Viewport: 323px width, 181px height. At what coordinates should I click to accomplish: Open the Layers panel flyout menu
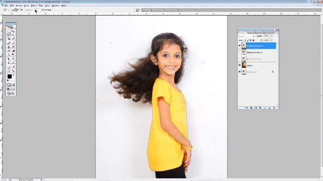click(x=277, y=33)
